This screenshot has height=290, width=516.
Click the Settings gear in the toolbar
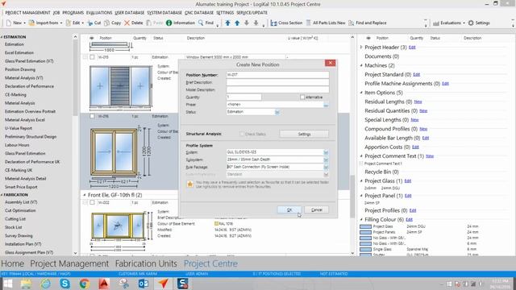click(x=471, y=23)
